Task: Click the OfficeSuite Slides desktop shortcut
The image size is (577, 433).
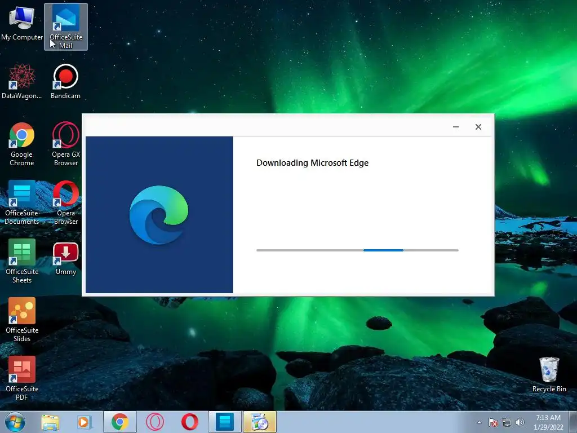Action: pyautogui.click(x=22, y=320)
